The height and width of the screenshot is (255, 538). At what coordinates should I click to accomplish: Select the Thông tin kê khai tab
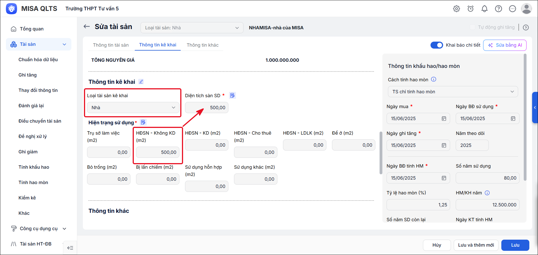click(x=158, y=45)
